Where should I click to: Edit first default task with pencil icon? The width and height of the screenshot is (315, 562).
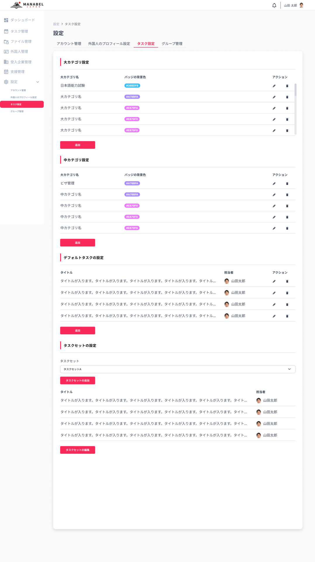click(x=274, y=281)
